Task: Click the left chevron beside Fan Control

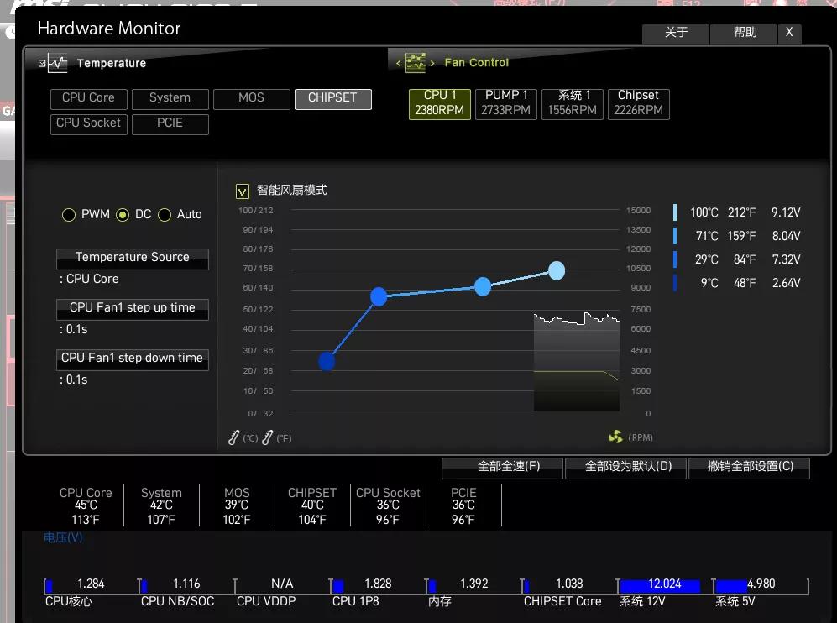Action: point(399,63)
